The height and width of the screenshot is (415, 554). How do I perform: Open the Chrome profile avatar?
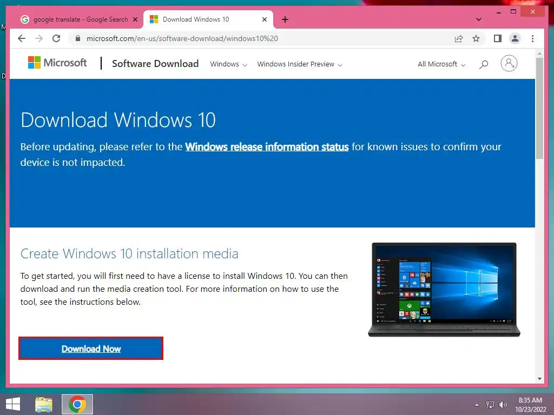(515, 38)
